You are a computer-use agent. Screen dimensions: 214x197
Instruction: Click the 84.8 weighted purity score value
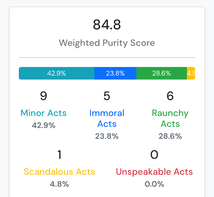pyautogui.click(x=107, y=25)
